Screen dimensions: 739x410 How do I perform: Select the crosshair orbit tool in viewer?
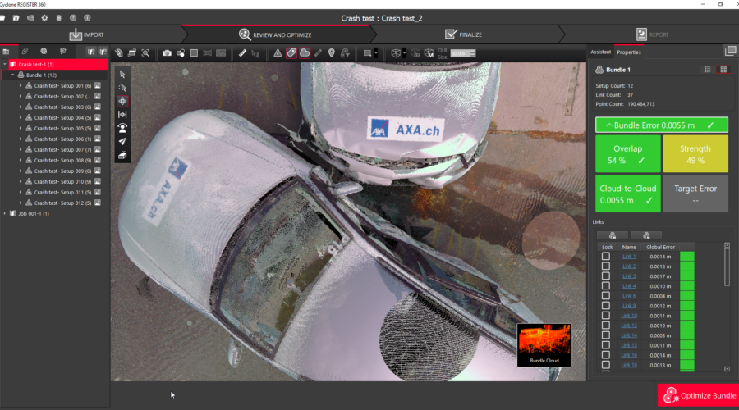(x=122, y=101)
